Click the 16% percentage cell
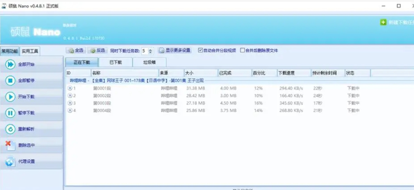Image resolution: width=414 pixels, height=190 pixels. pyautogui.click(x=258, y=103)
